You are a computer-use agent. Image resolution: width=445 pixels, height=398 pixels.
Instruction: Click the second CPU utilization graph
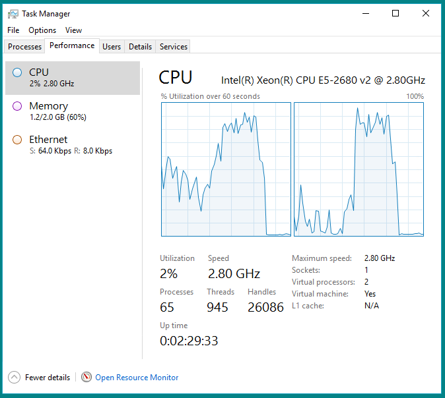tap(359, 169)
